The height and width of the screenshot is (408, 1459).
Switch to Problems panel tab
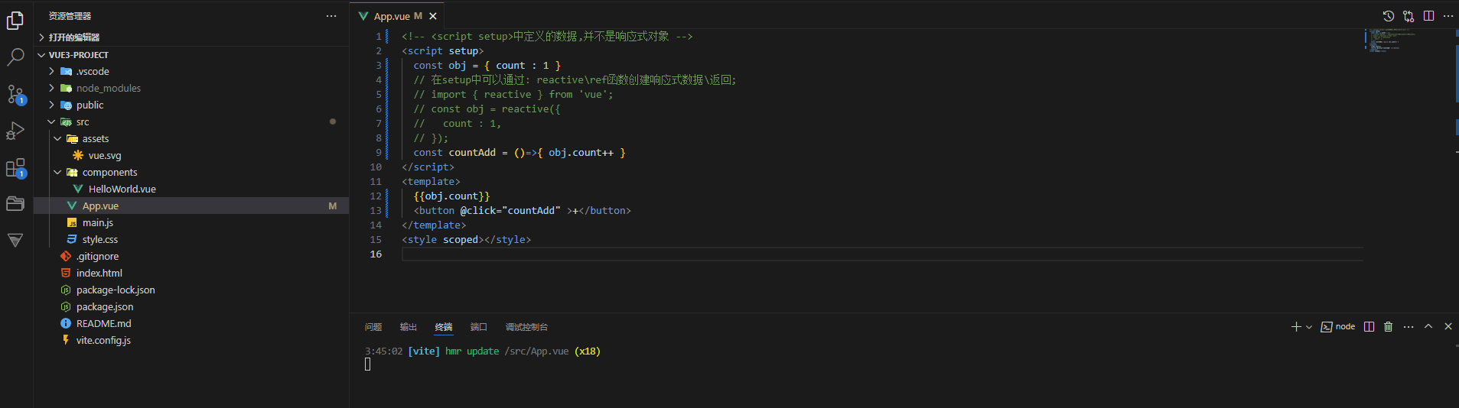[x=373, y=327]
